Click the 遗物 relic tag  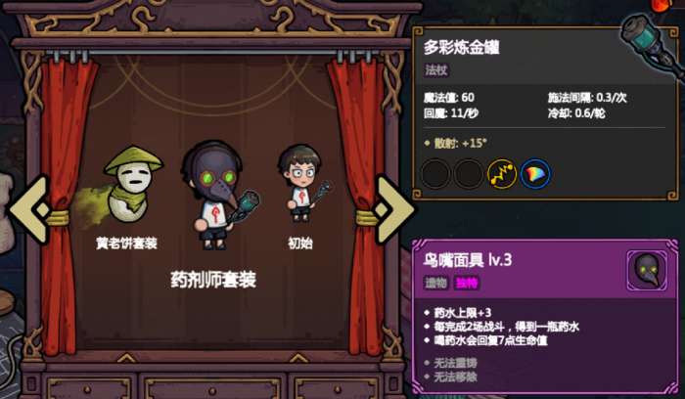436,283
